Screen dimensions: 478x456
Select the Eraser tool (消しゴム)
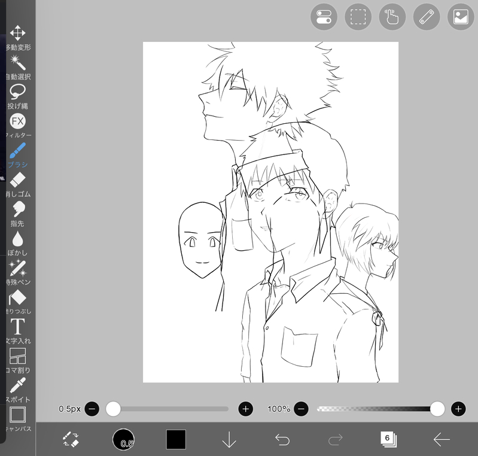click(18, 184)
